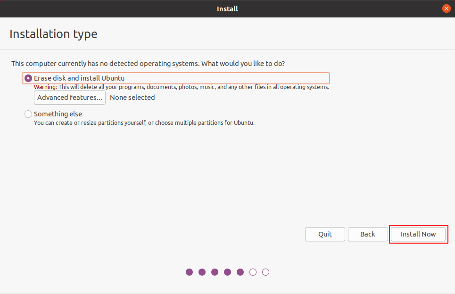Image resolution: width=455 pixels, height=294 pixels.
Task: Click the fifth filled progress dot
Action: 240,272
